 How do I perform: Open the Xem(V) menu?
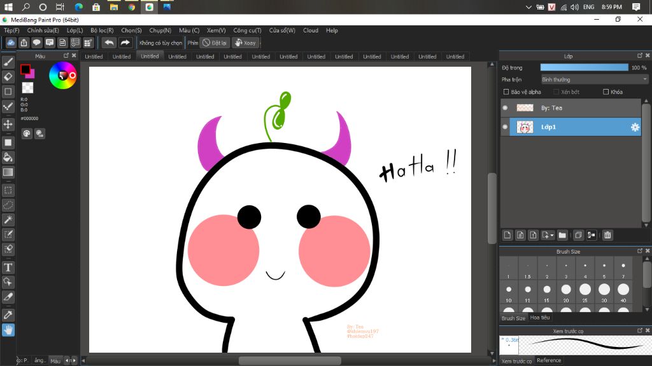click(216, 30)
